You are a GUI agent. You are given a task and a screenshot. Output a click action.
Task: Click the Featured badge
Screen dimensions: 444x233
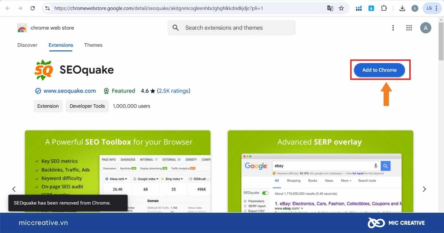[119, 91]
